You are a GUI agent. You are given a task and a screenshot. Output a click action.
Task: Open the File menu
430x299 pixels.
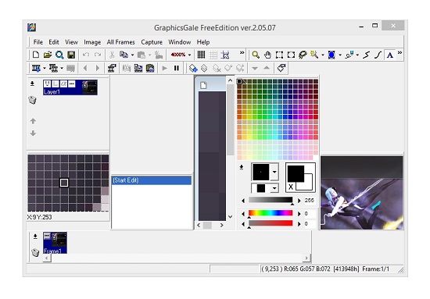tap(38, 42)
